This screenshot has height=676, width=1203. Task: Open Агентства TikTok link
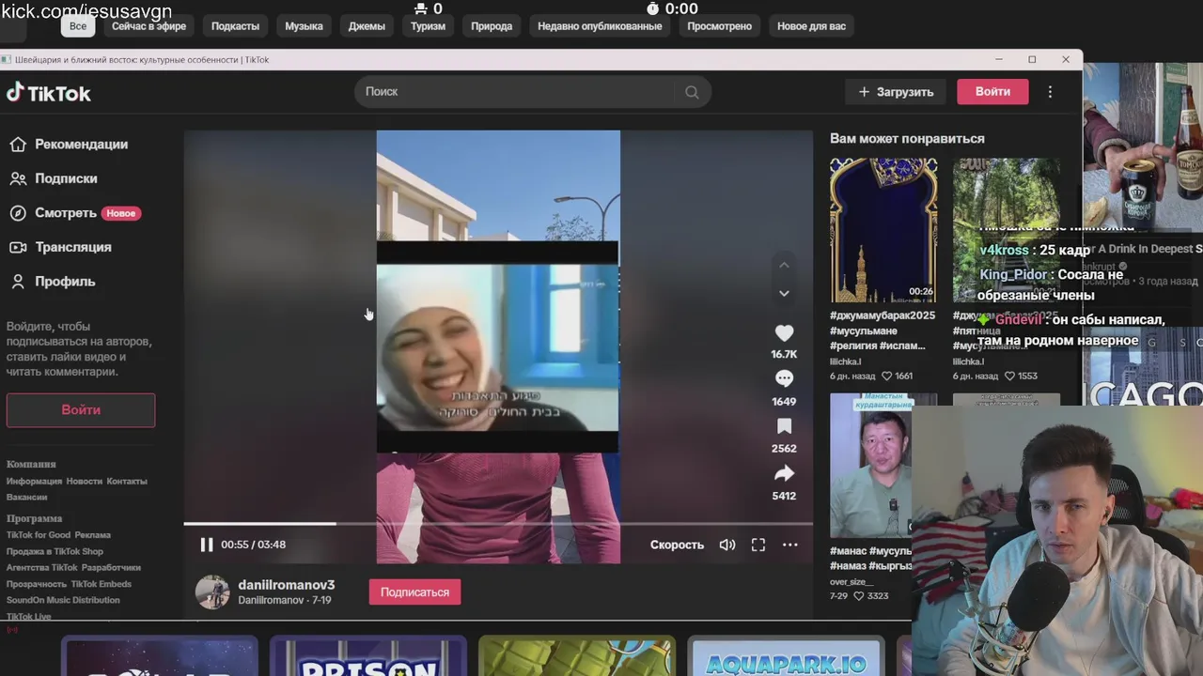[42, 568]
